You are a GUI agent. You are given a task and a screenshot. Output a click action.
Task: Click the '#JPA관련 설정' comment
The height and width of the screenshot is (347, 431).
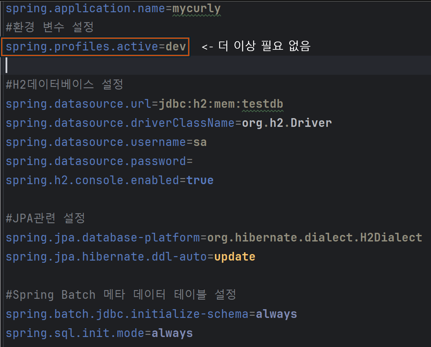tap(45, 218)
